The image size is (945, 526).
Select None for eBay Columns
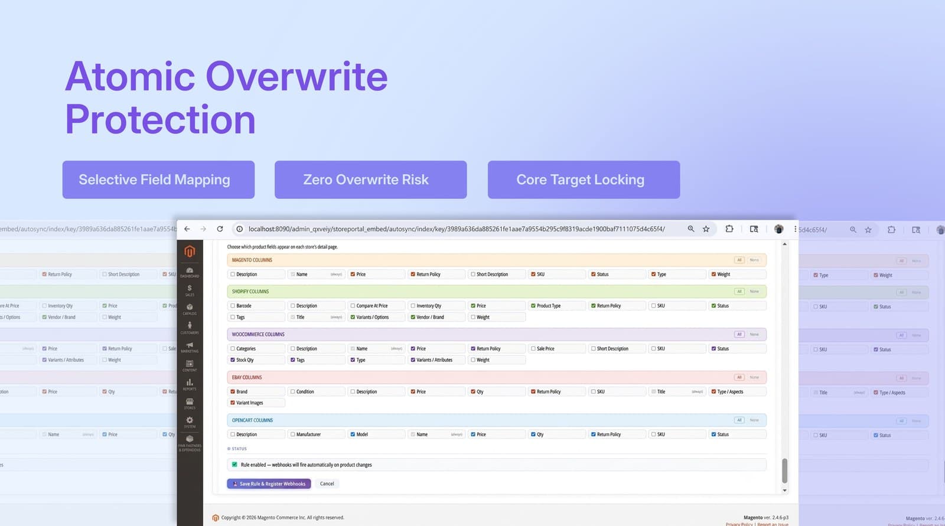[754, 377]
